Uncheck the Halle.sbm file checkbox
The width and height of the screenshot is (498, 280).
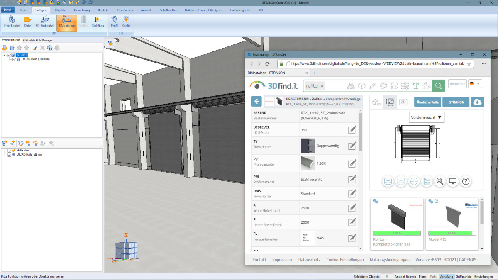pyautogui.click(x=10, y=151)
